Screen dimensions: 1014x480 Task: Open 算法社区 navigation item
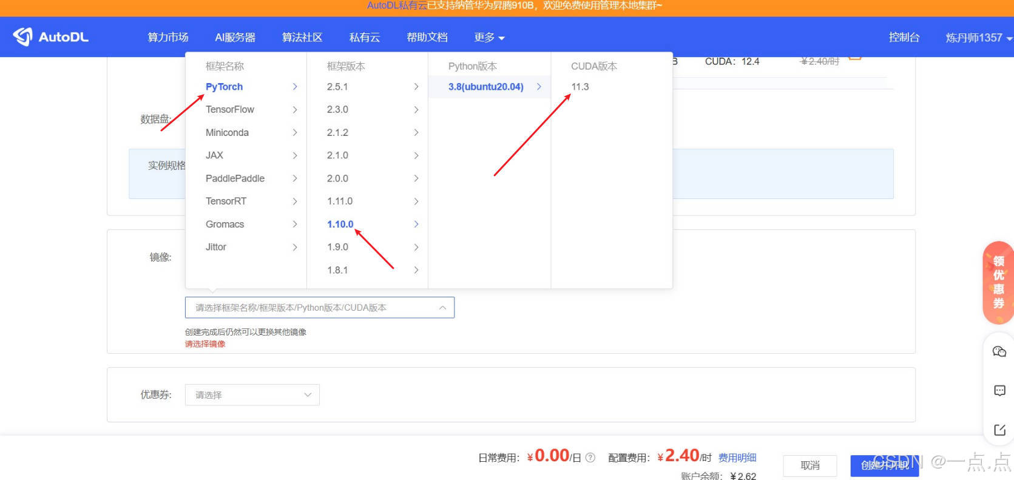(x=302, y=37)
